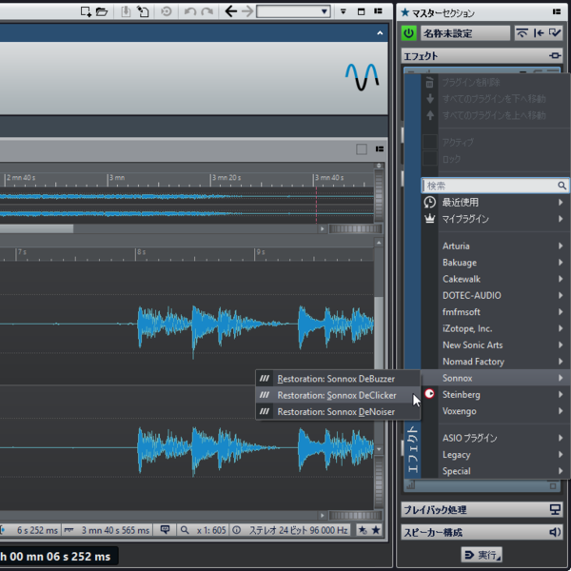The width and height of the screenshot is (571, 571).
Task: Click the magnifier icon in search box
Action: coord(562,186)
